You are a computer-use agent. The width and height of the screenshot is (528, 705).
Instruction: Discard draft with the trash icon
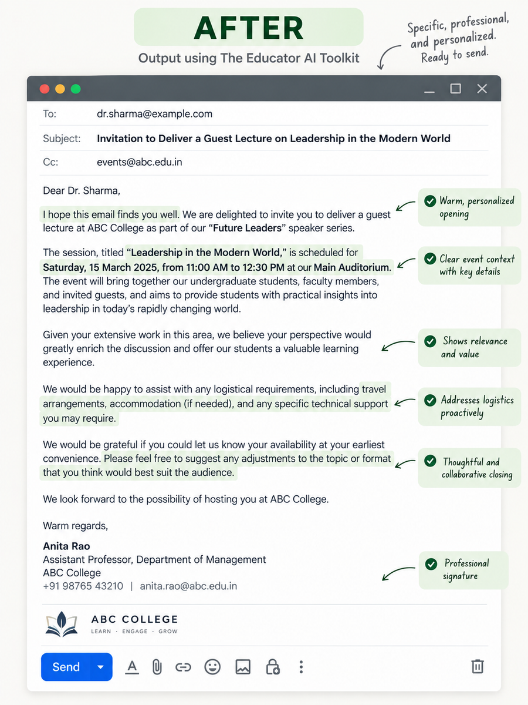[478, 666]
